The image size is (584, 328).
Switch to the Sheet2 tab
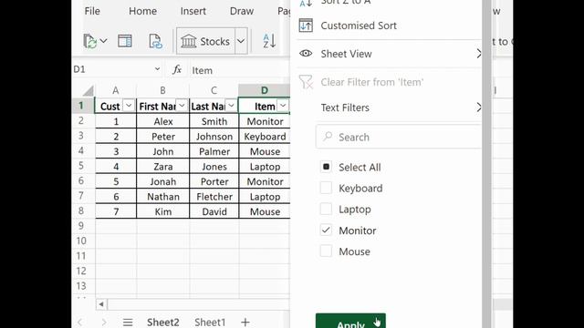pyautogui.click(x=163, y=322)
